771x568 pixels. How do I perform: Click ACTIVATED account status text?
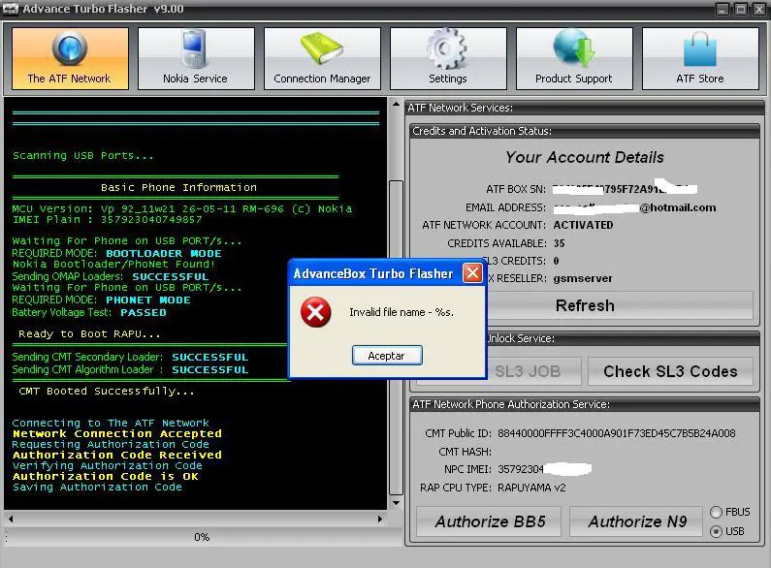583,225
